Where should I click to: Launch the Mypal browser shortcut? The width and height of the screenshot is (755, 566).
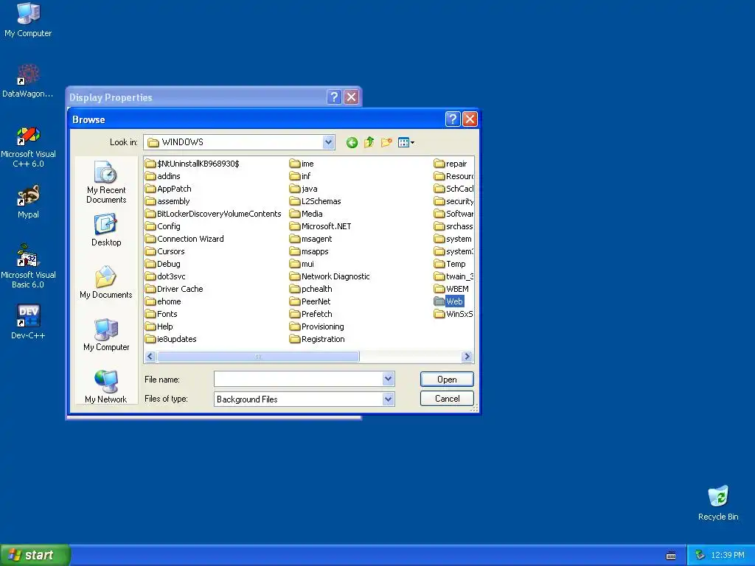tap(28, 202)
